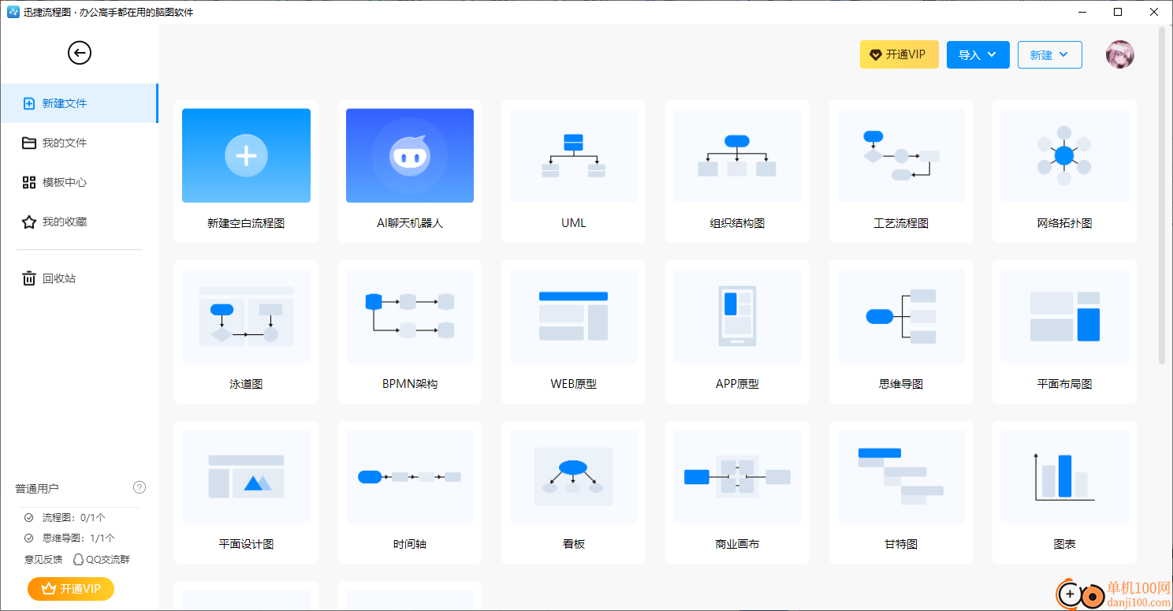
Task: Open 我的收藏 in the sidebar
Action: (79, 222)
